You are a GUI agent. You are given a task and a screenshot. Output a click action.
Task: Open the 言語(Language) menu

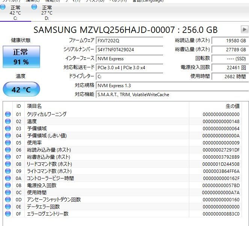click(x=148, y=1)
